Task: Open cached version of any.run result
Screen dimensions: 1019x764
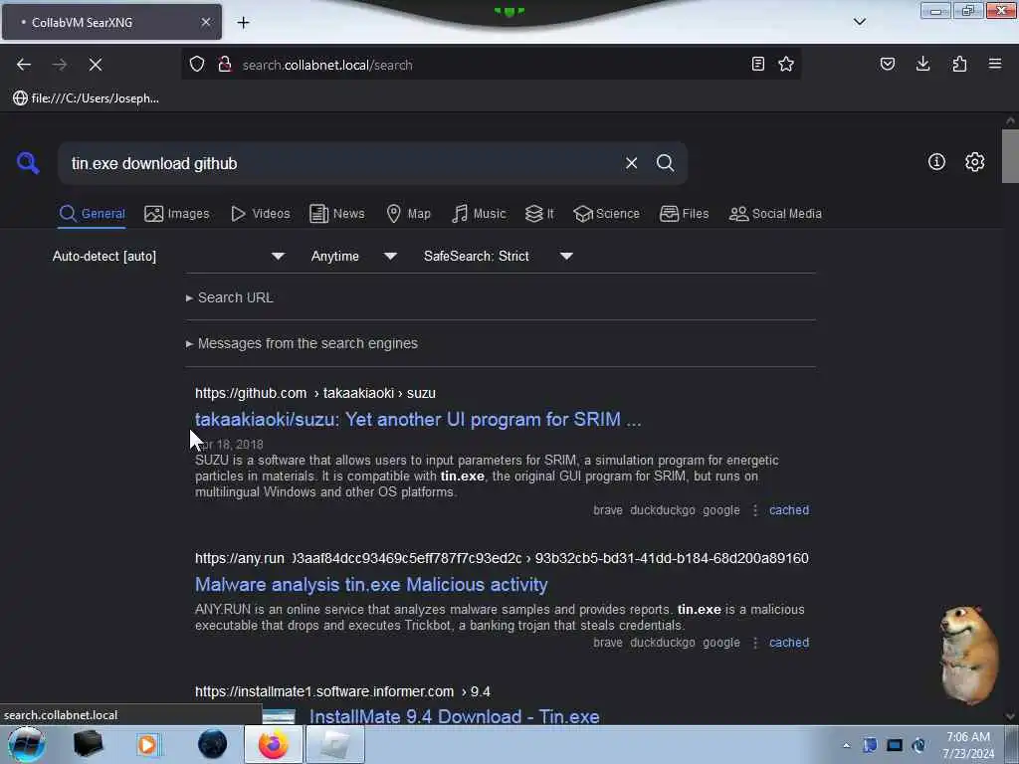Action: pos(789,643)
